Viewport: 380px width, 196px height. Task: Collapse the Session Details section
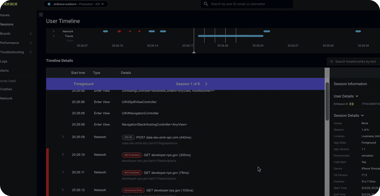point(362,116)
